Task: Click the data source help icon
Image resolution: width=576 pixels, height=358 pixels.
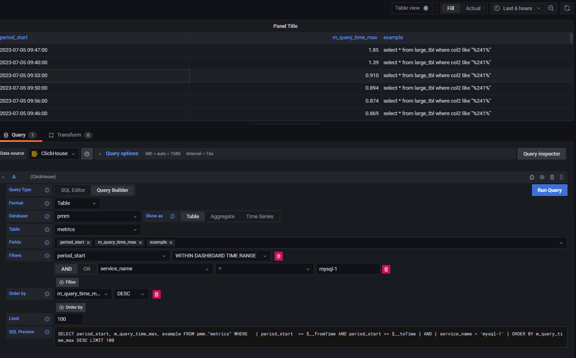Action: 87,154
